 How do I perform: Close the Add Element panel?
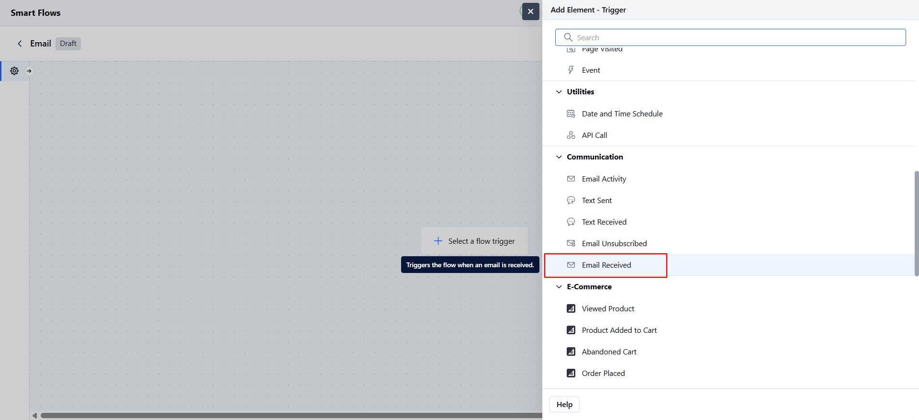coord(530,11)
